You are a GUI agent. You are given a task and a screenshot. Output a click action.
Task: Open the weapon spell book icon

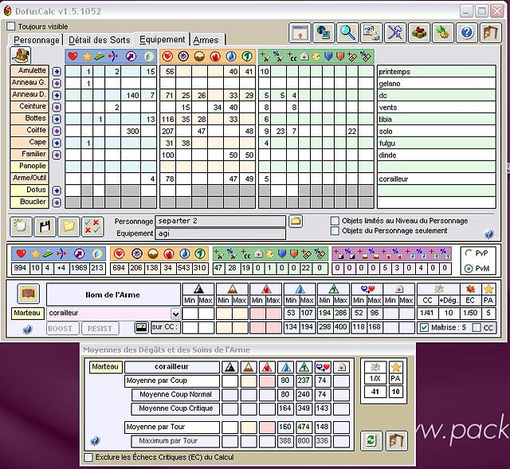29,294
